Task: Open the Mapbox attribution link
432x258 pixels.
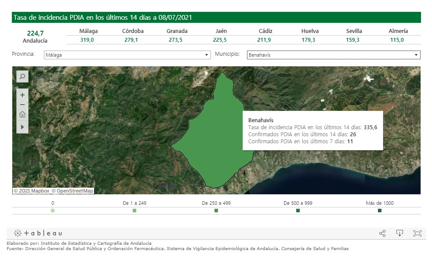Action: [x=31, y=191]
